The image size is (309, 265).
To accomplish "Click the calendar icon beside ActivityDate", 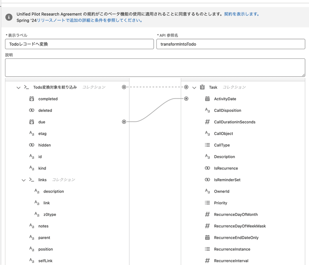I will (x=207, y=99).
